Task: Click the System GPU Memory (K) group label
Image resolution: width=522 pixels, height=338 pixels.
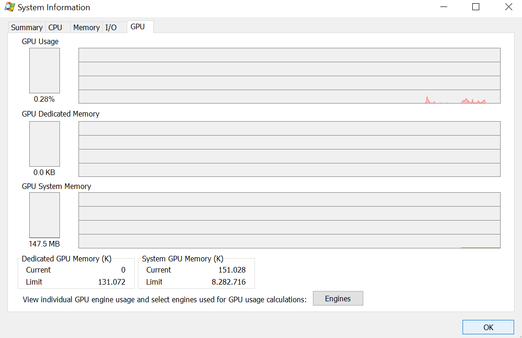Action: pyautogui.click(x=183, y=259)
